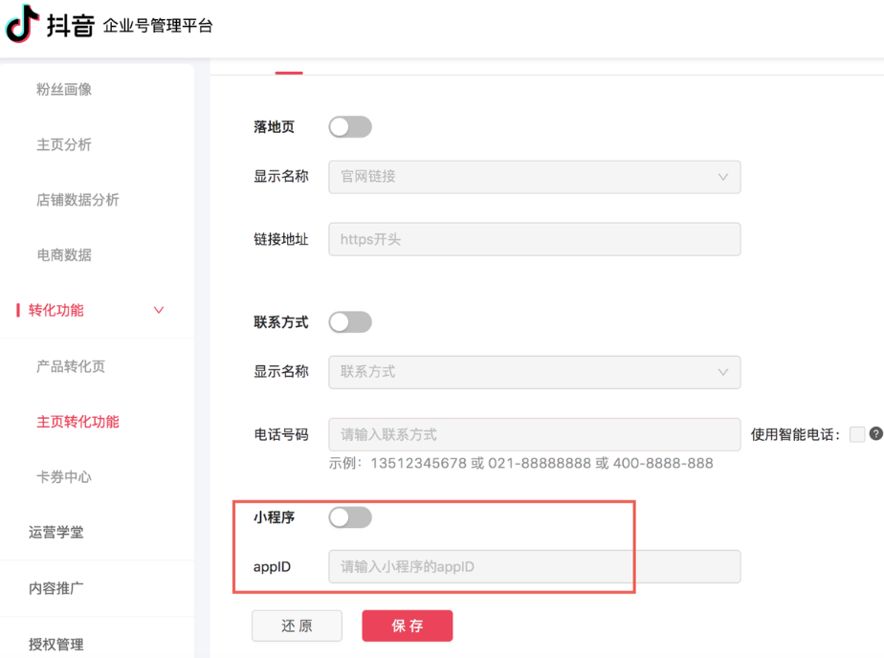Click the smart phone help question icon
This screenshot has height=658, width=884.
(875, 434)
